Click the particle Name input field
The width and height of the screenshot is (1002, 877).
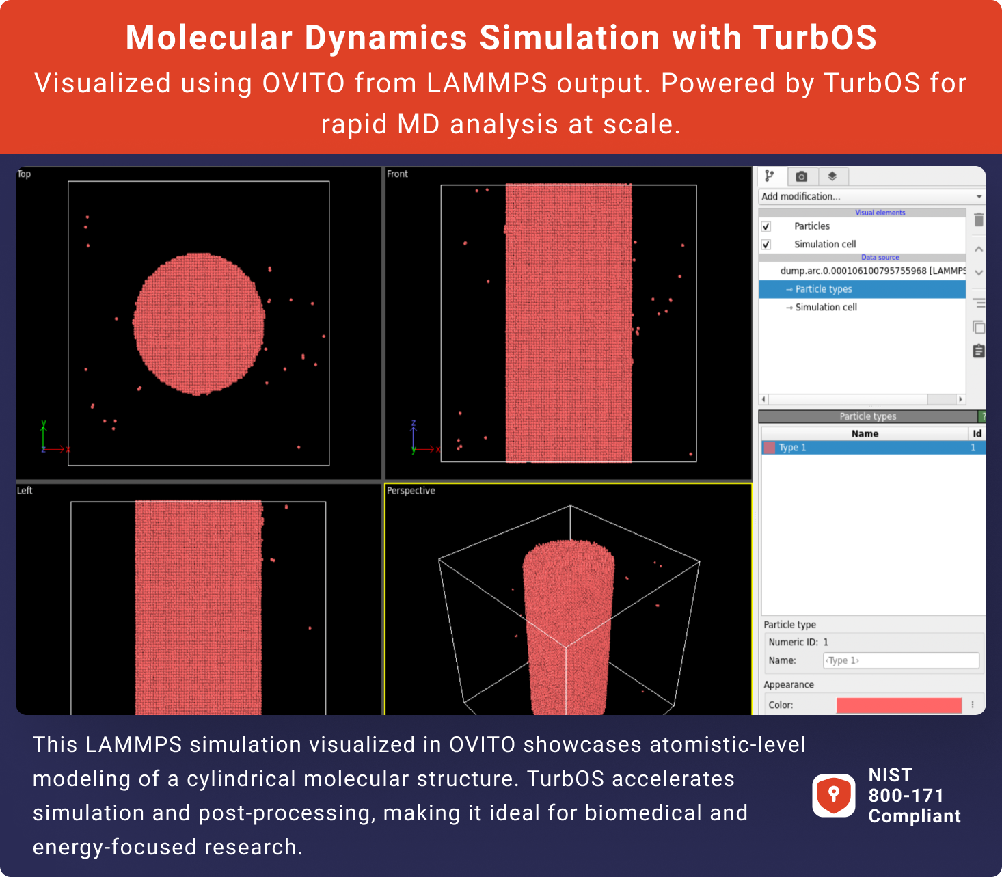901,660
